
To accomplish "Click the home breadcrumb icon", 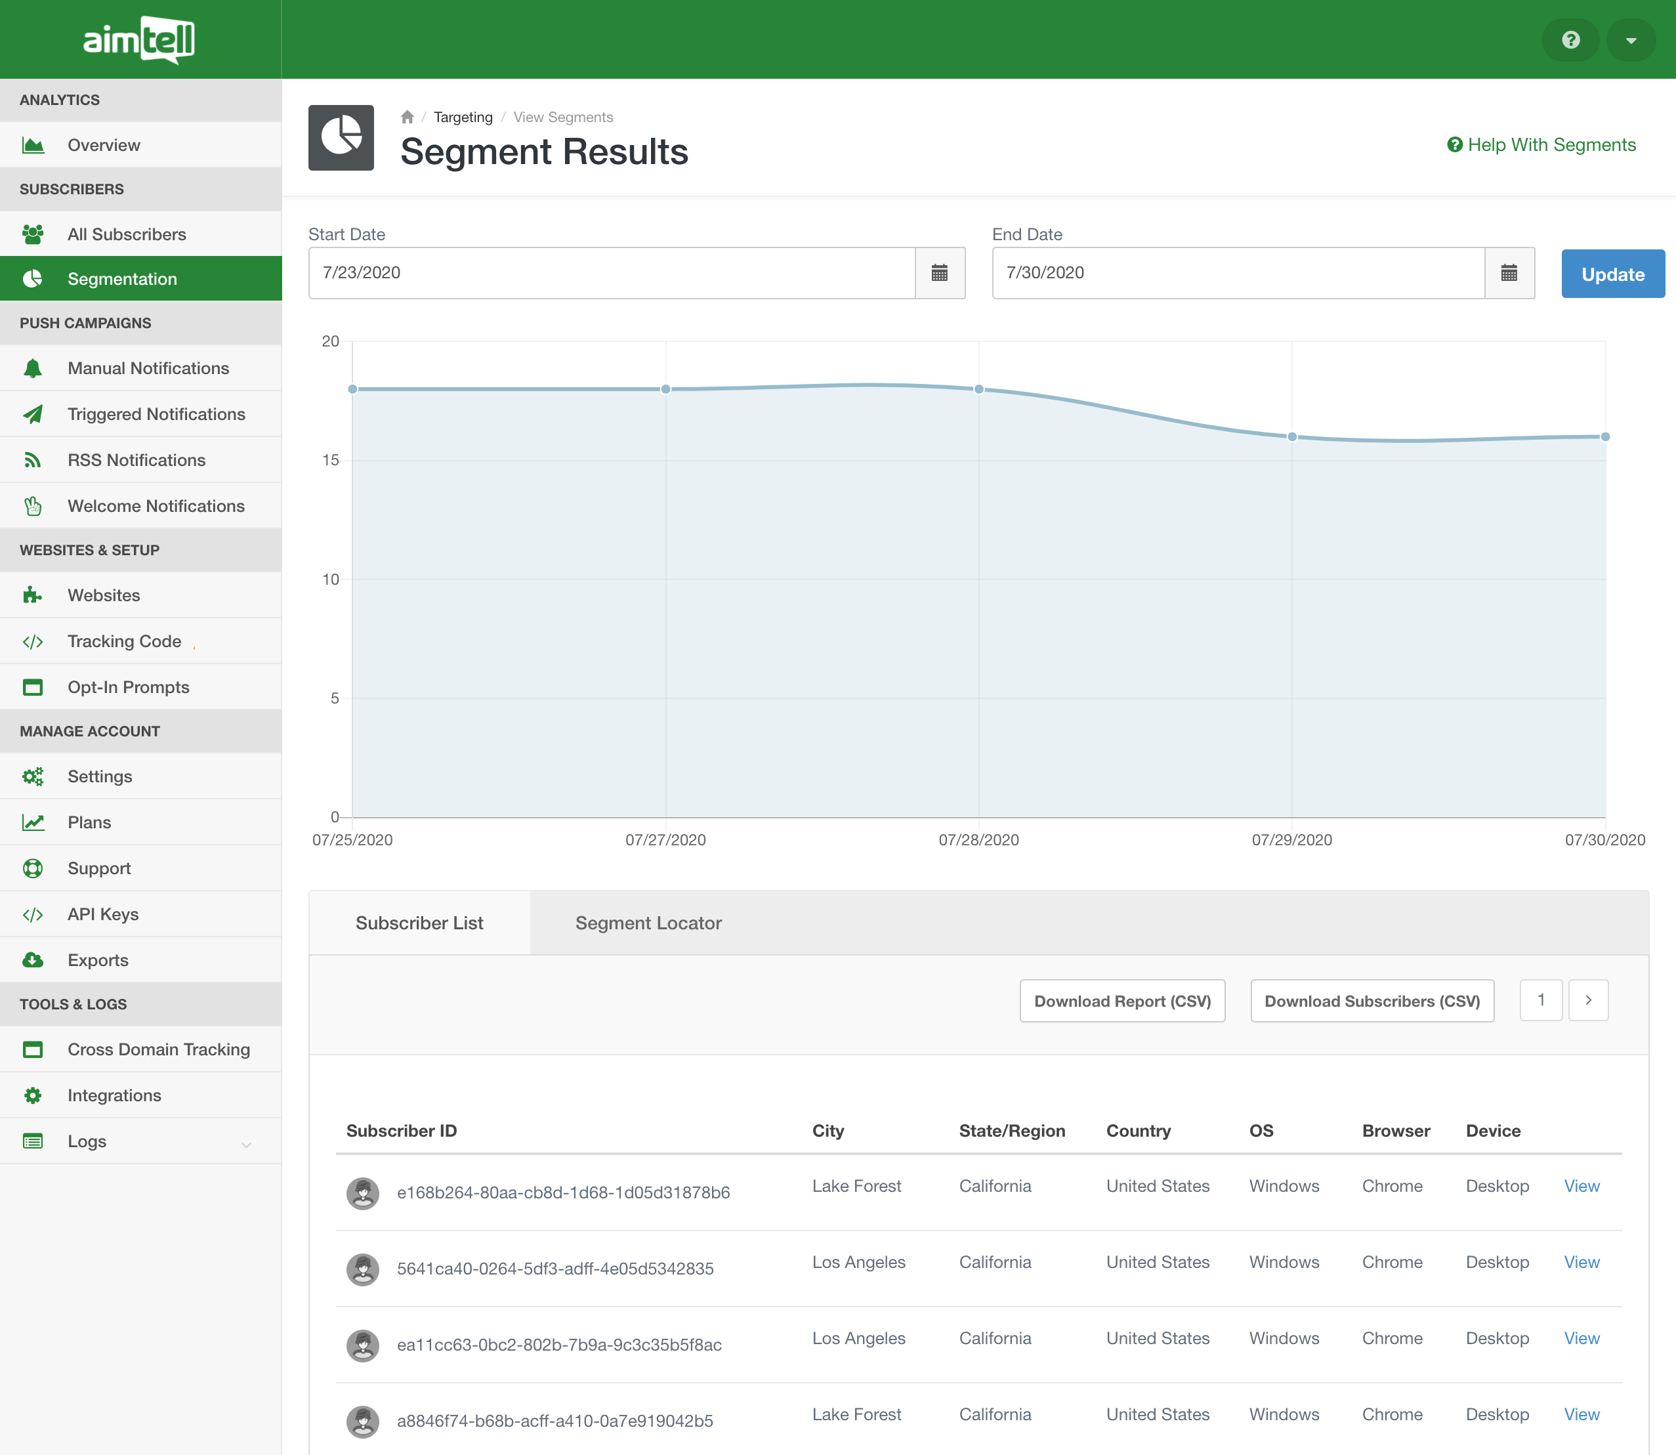I will 408,117.
